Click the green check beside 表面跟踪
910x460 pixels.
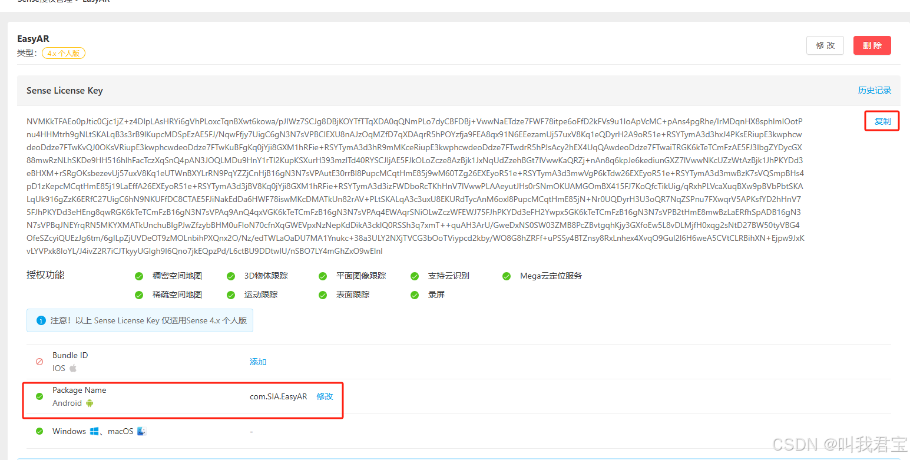click(x=323, y=295)
